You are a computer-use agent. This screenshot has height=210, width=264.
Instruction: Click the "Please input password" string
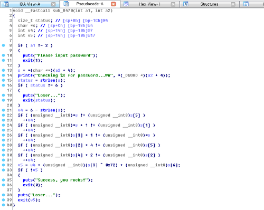point(64,55)
